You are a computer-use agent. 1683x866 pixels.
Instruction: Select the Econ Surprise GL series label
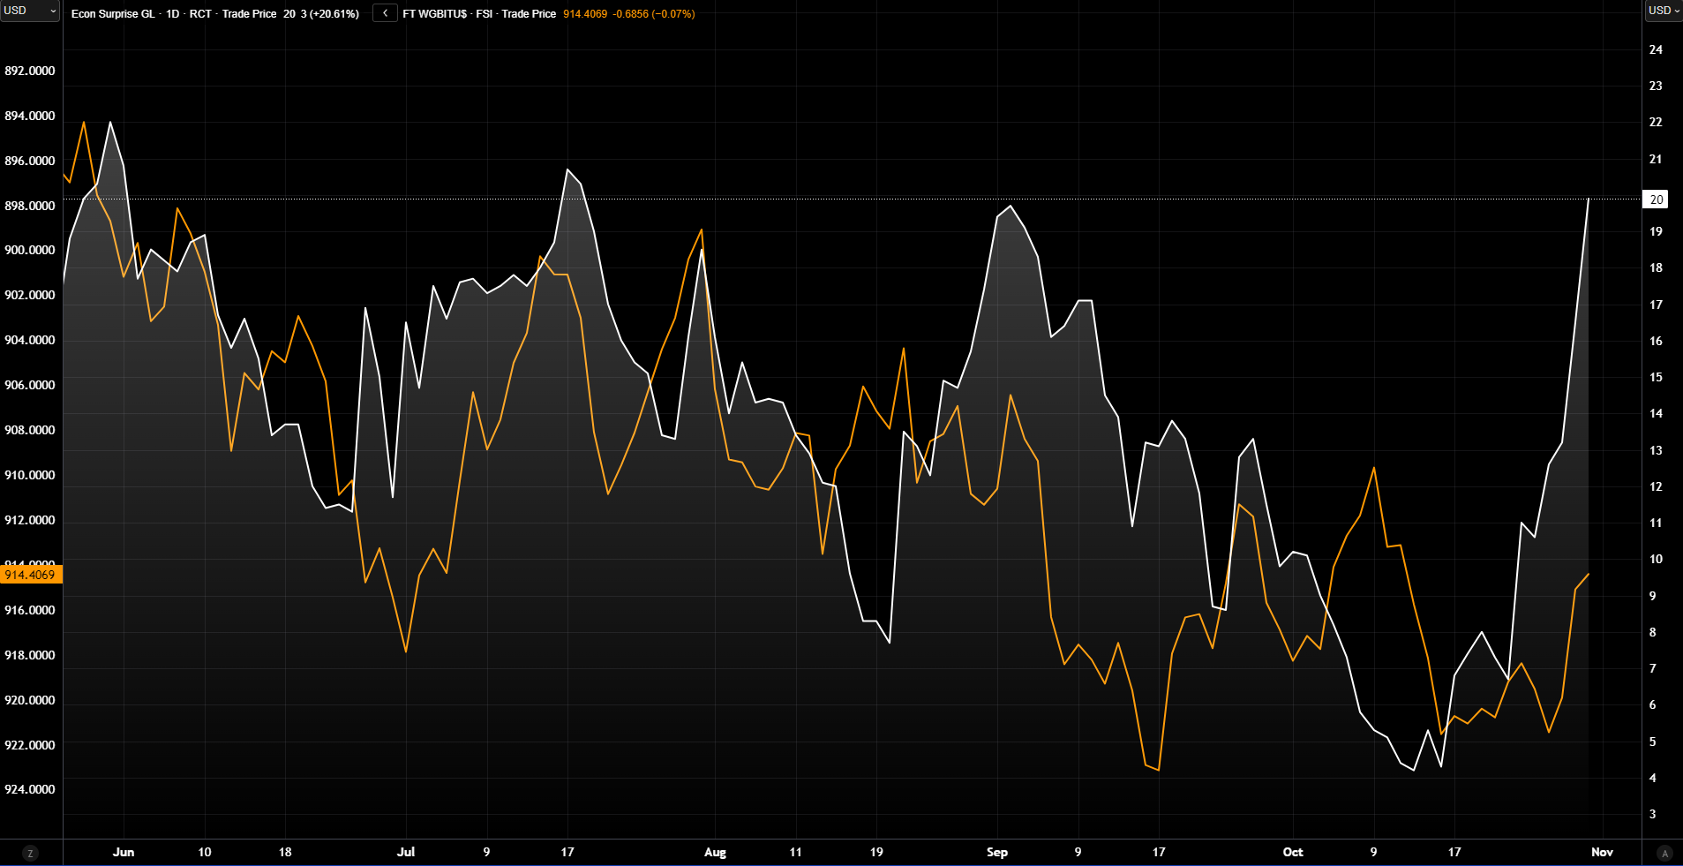click(113, 14)
